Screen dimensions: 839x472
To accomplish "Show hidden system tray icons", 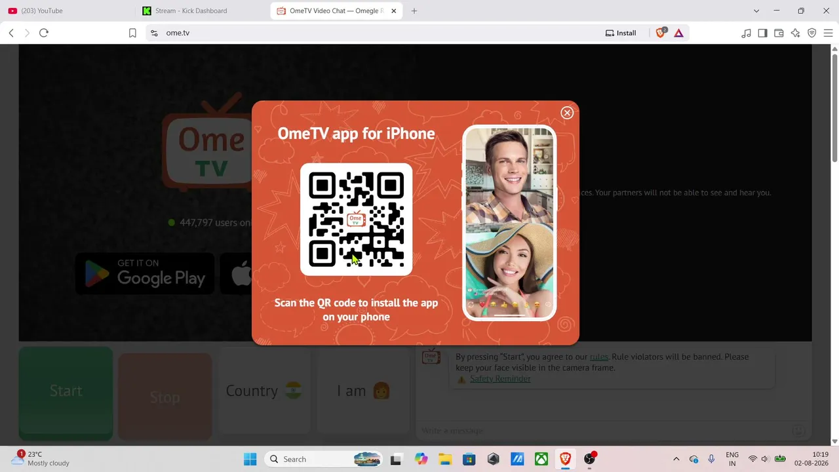I will click(676, 459).
